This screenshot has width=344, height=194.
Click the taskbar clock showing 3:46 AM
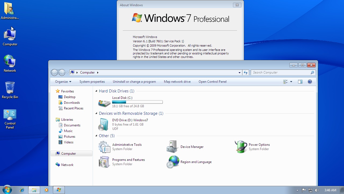tap(330, 190)
